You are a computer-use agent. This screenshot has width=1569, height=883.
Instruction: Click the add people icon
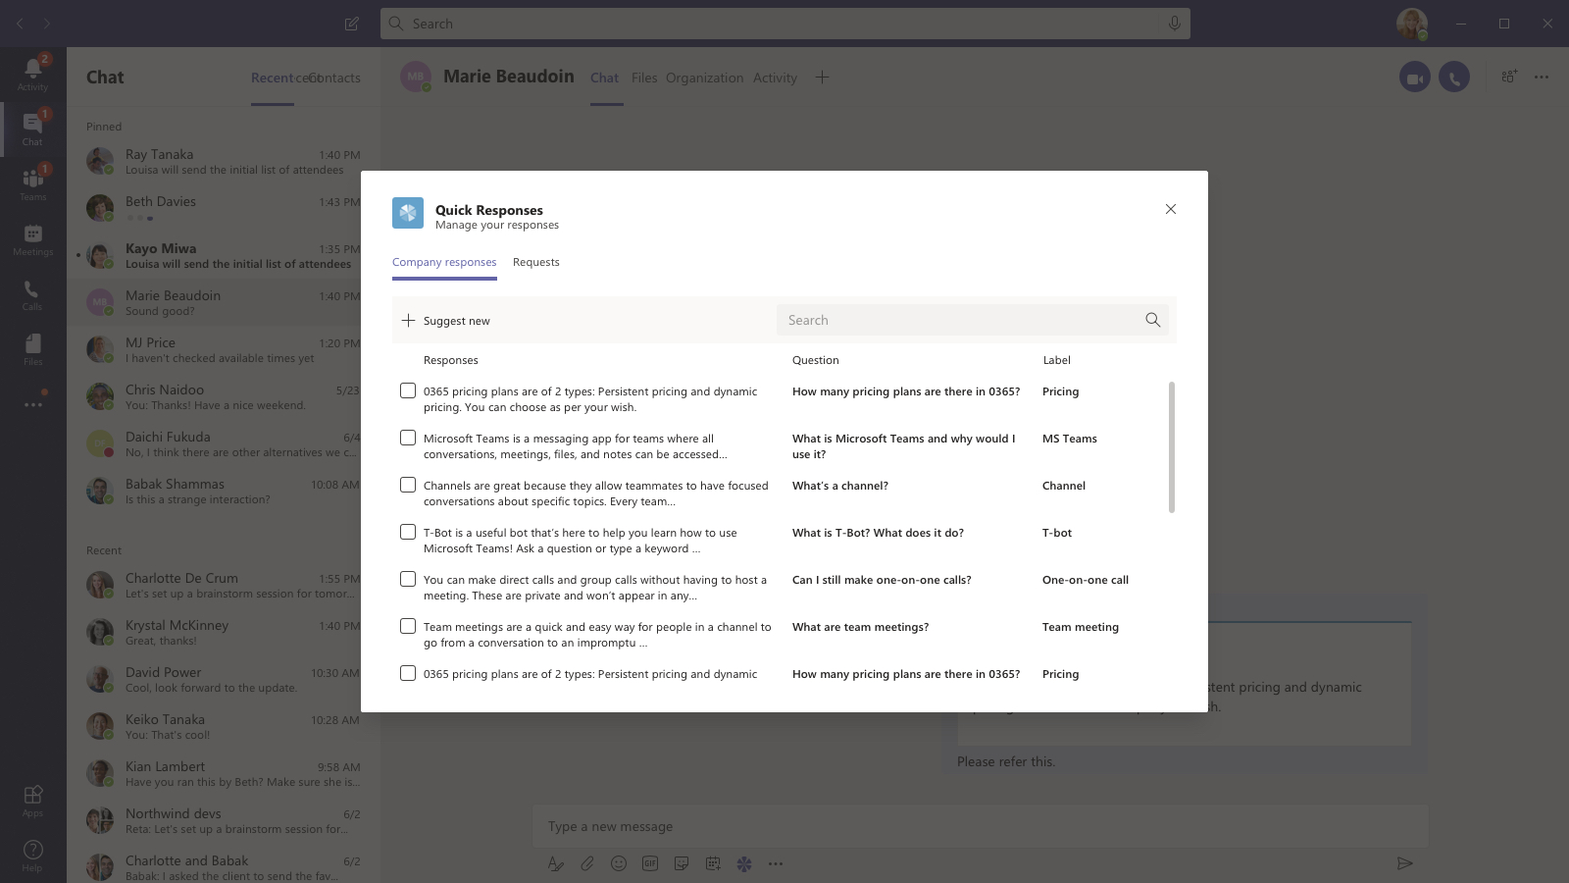click(x=1509, y=77)
